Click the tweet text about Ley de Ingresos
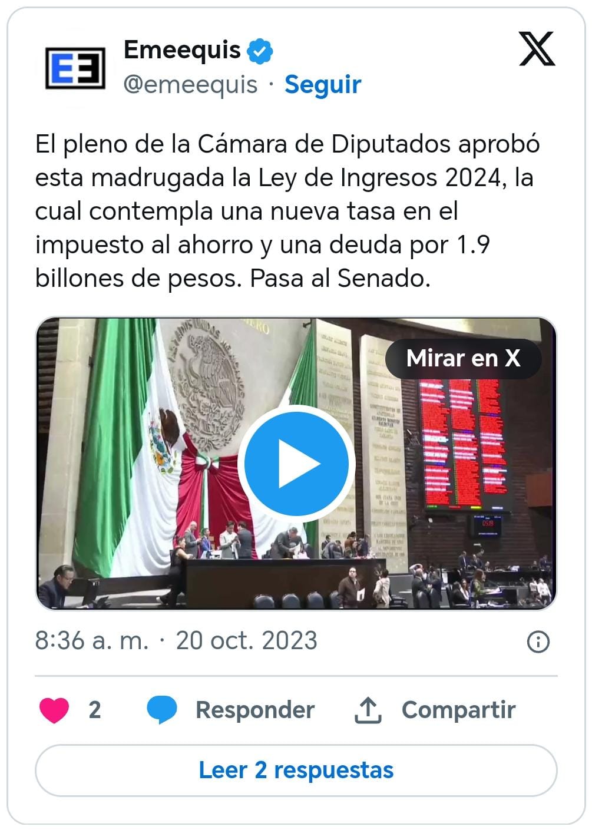592x830 pixels. [x=287, y=211]
